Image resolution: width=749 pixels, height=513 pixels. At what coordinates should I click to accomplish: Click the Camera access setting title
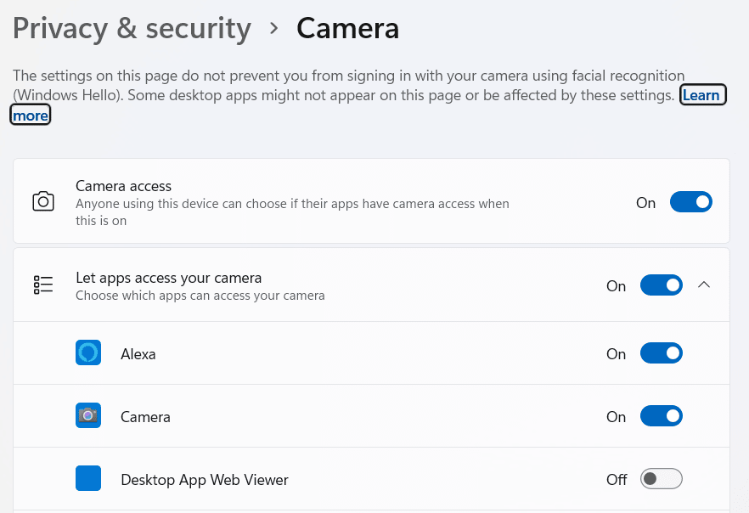point(123,186)
